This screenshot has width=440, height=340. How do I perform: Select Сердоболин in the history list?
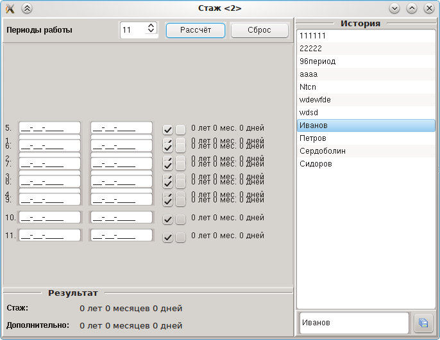tap(366, 151)
